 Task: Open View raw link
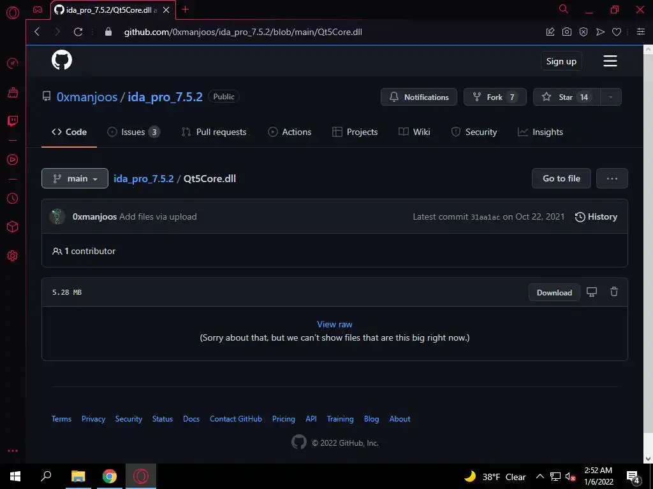(x=334, y=324)
